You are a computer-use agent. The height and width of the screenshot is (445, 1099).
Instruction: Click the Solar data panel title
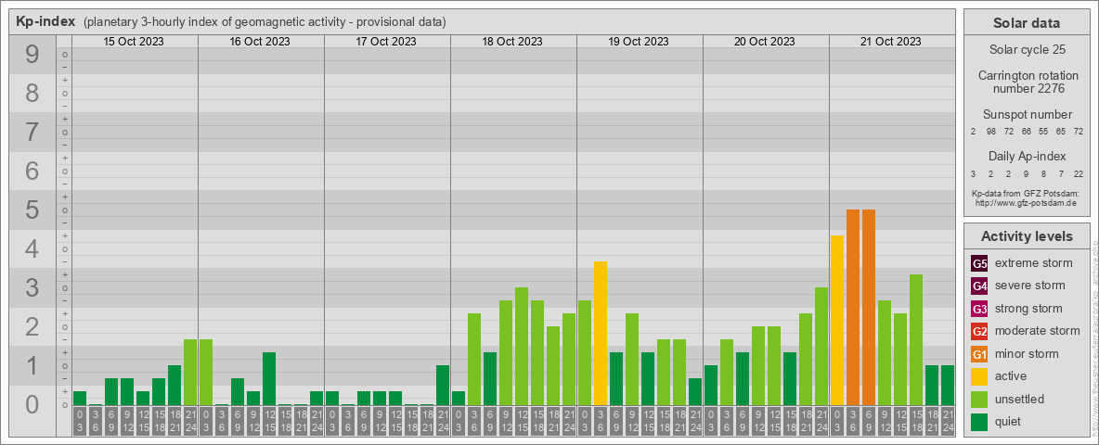point(1026,23)
